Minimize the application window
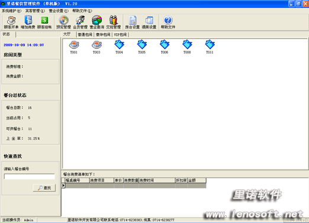Viewport: 309px width, 223px height. coord(291,4)
